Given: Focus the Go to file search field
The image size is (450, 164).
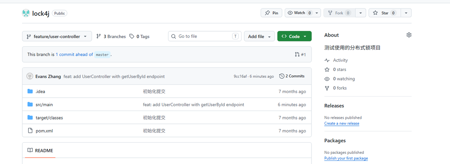Looking at the screenshot, I should 205,36.
